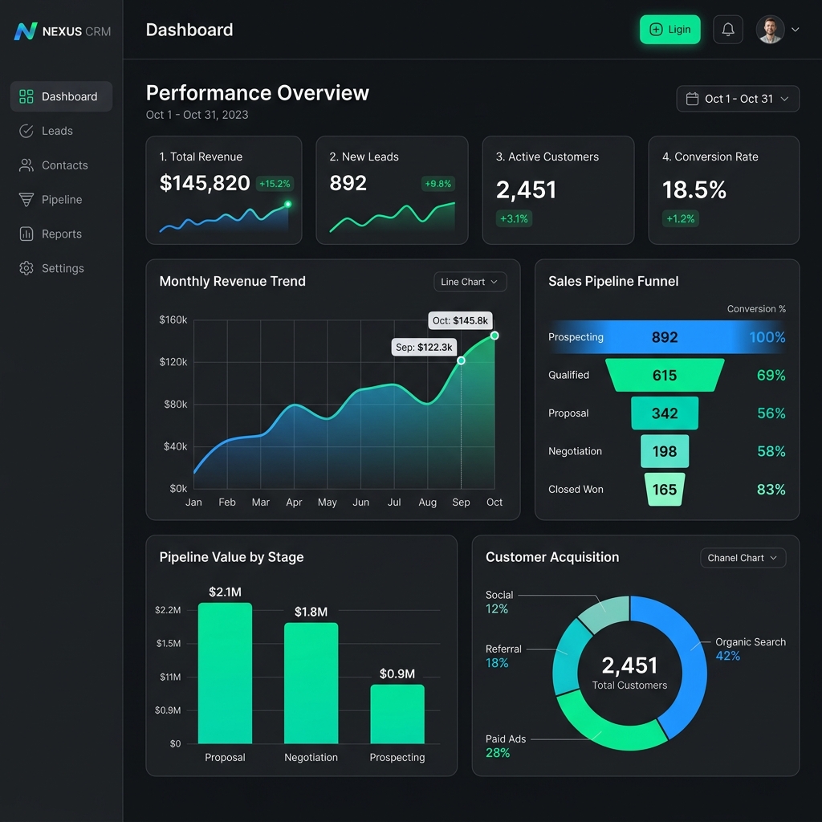Viewport: 822px width, 822px height.
Task: Click the Social 12% label
Action: click(499, 602)
